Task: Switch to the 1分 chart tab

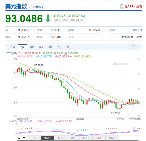Action: click(13, 47)
